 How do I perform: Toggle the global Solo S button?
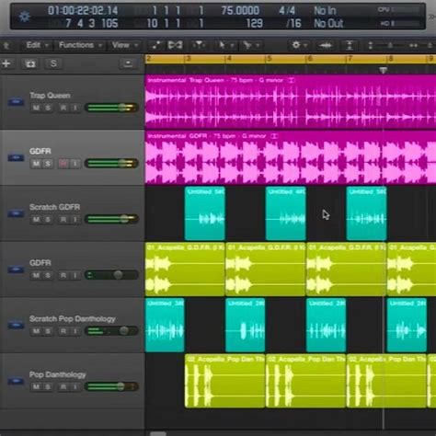(x=53, y=63)
